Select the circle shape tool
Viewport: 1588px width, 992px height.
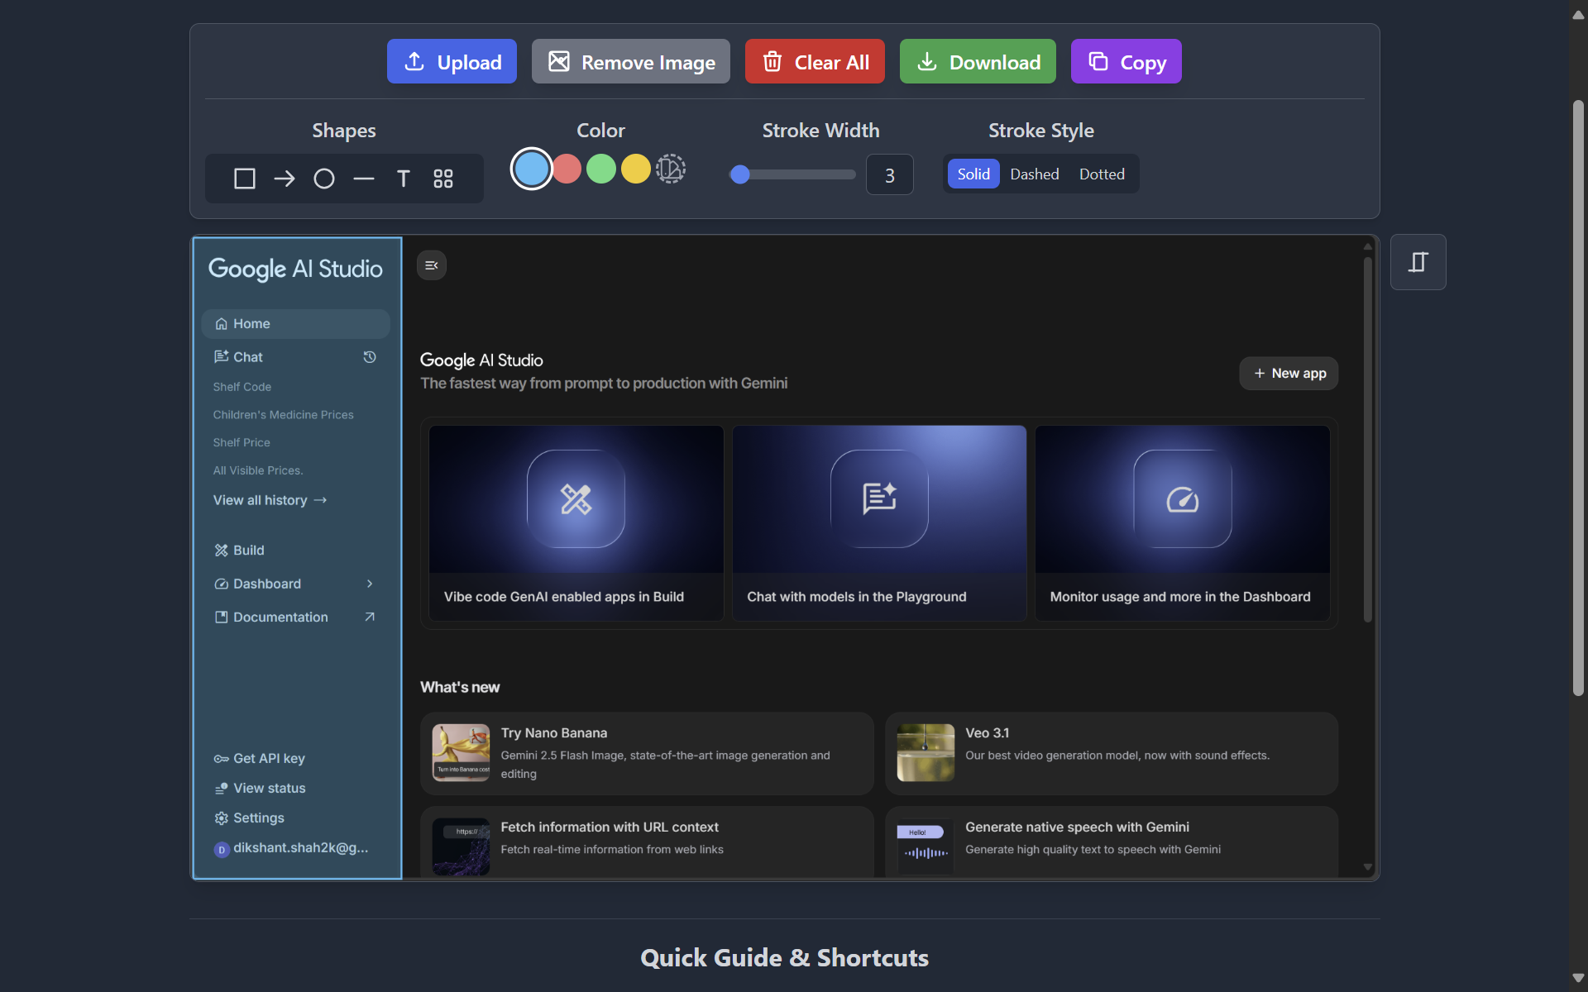[x=323, y=179]
